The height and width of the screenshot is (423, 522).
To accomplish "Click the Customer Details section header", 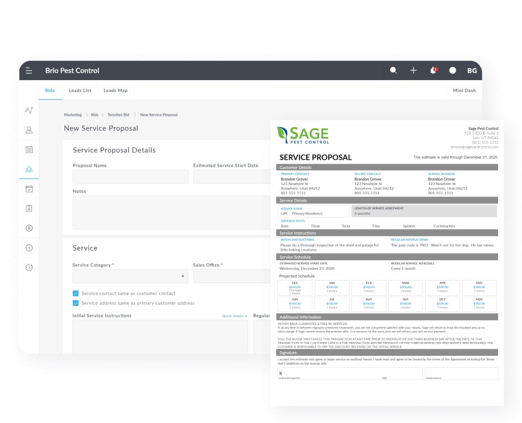I will click(x=387, y=167).
